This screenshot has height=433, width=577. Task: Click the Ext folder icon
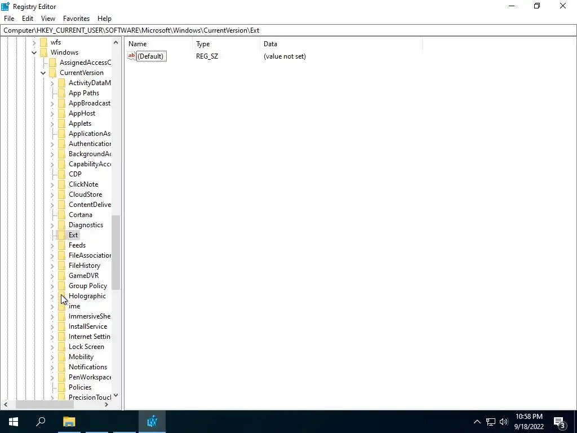click(x=62, y=235)
